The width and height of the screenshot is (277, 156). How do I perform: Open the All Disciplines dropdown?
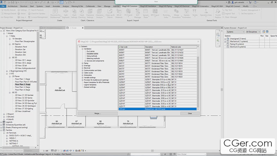253,32
